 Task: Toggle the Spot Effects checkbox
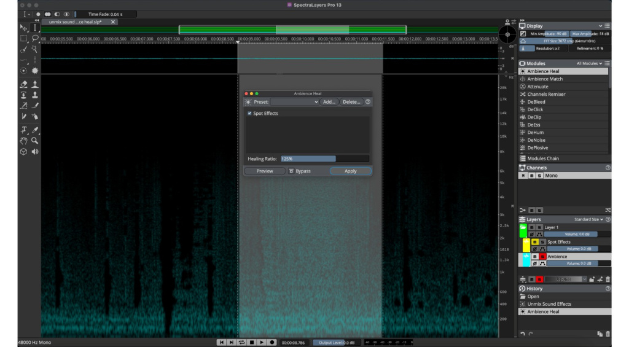pyautogui.click(x=249, y=114)
